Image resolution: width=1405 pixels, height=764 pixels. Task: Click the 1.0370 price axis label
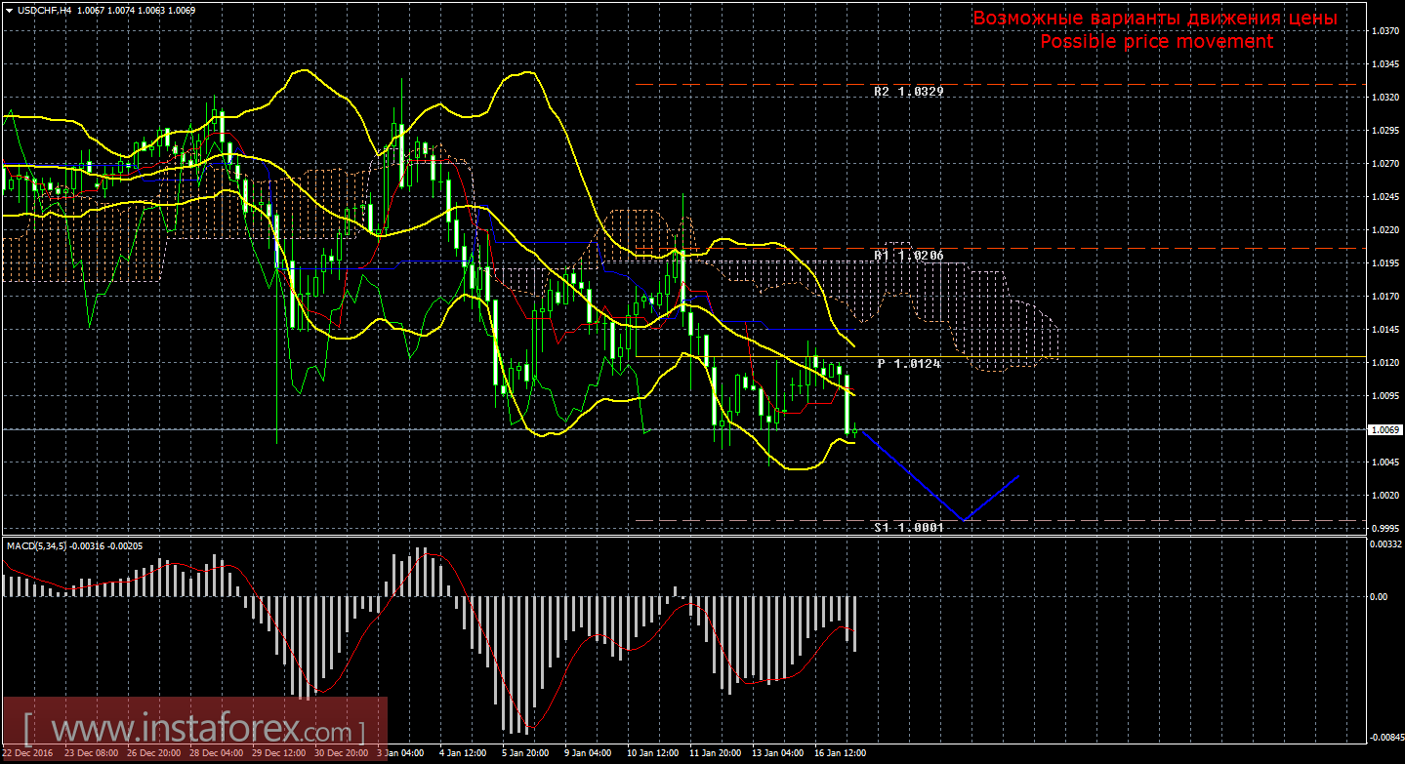pyautogui.click(x=1384, y=31)
